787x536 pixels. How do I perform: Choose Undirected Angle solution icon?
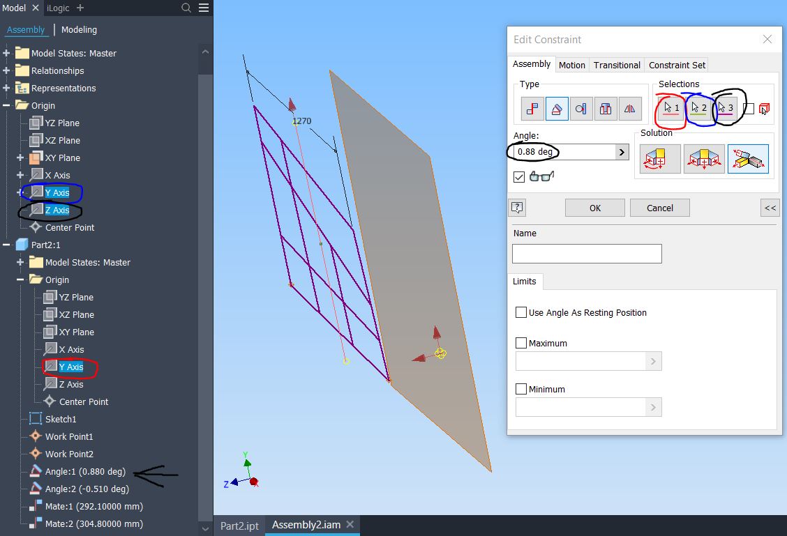pyautogui.click(x=704, y=159)
